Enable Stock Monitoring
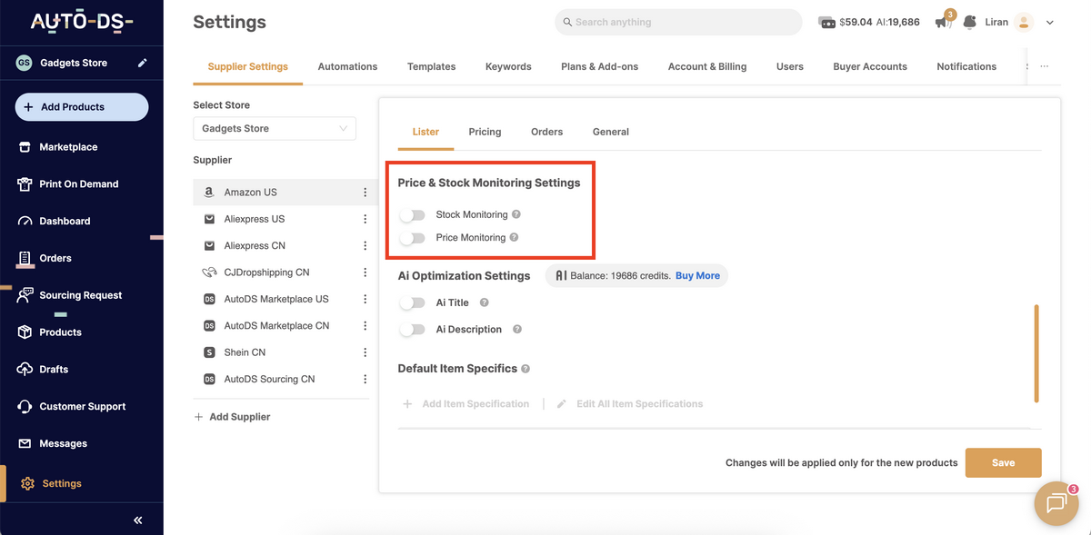The height and width of the screenshot is (535, 1091). (412, 215)
